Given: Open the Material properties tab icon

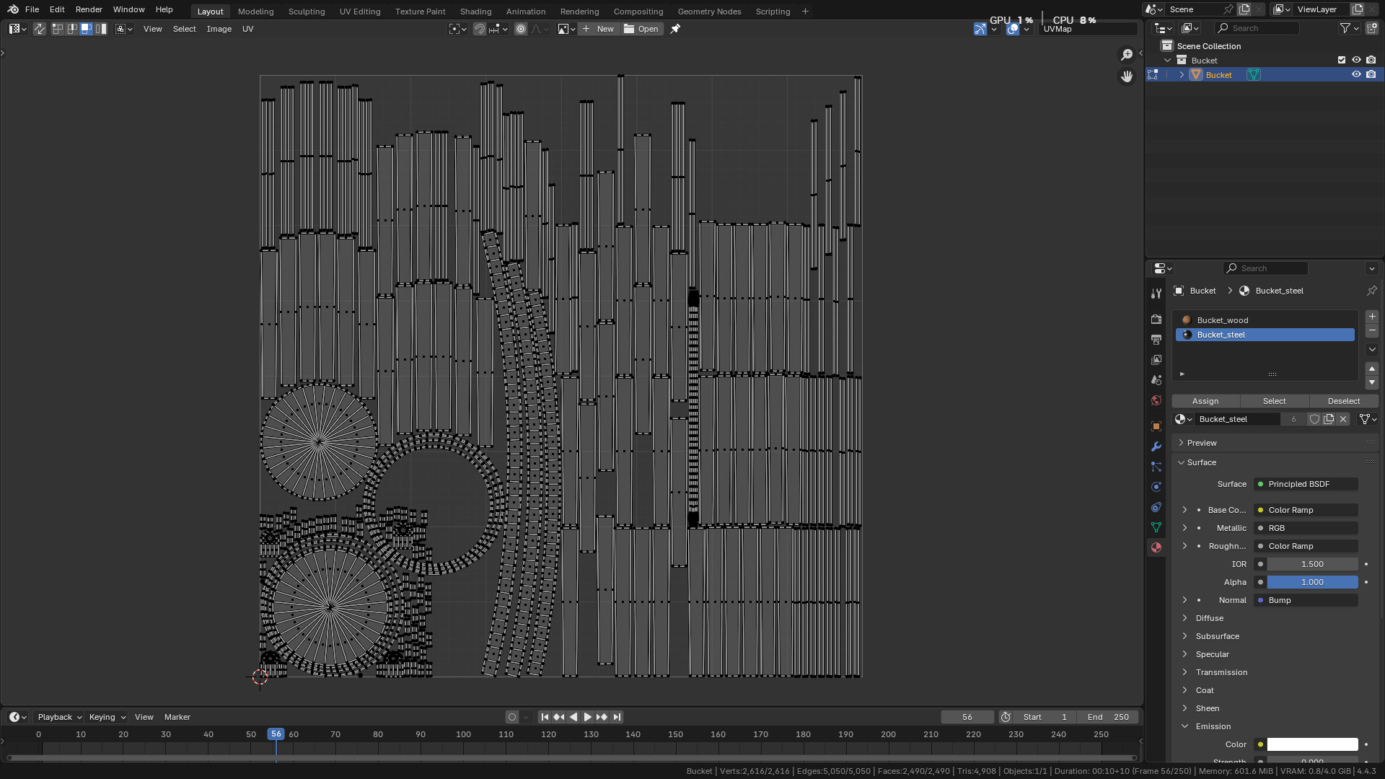Looking at the screenshot, I should point(1156,547).
